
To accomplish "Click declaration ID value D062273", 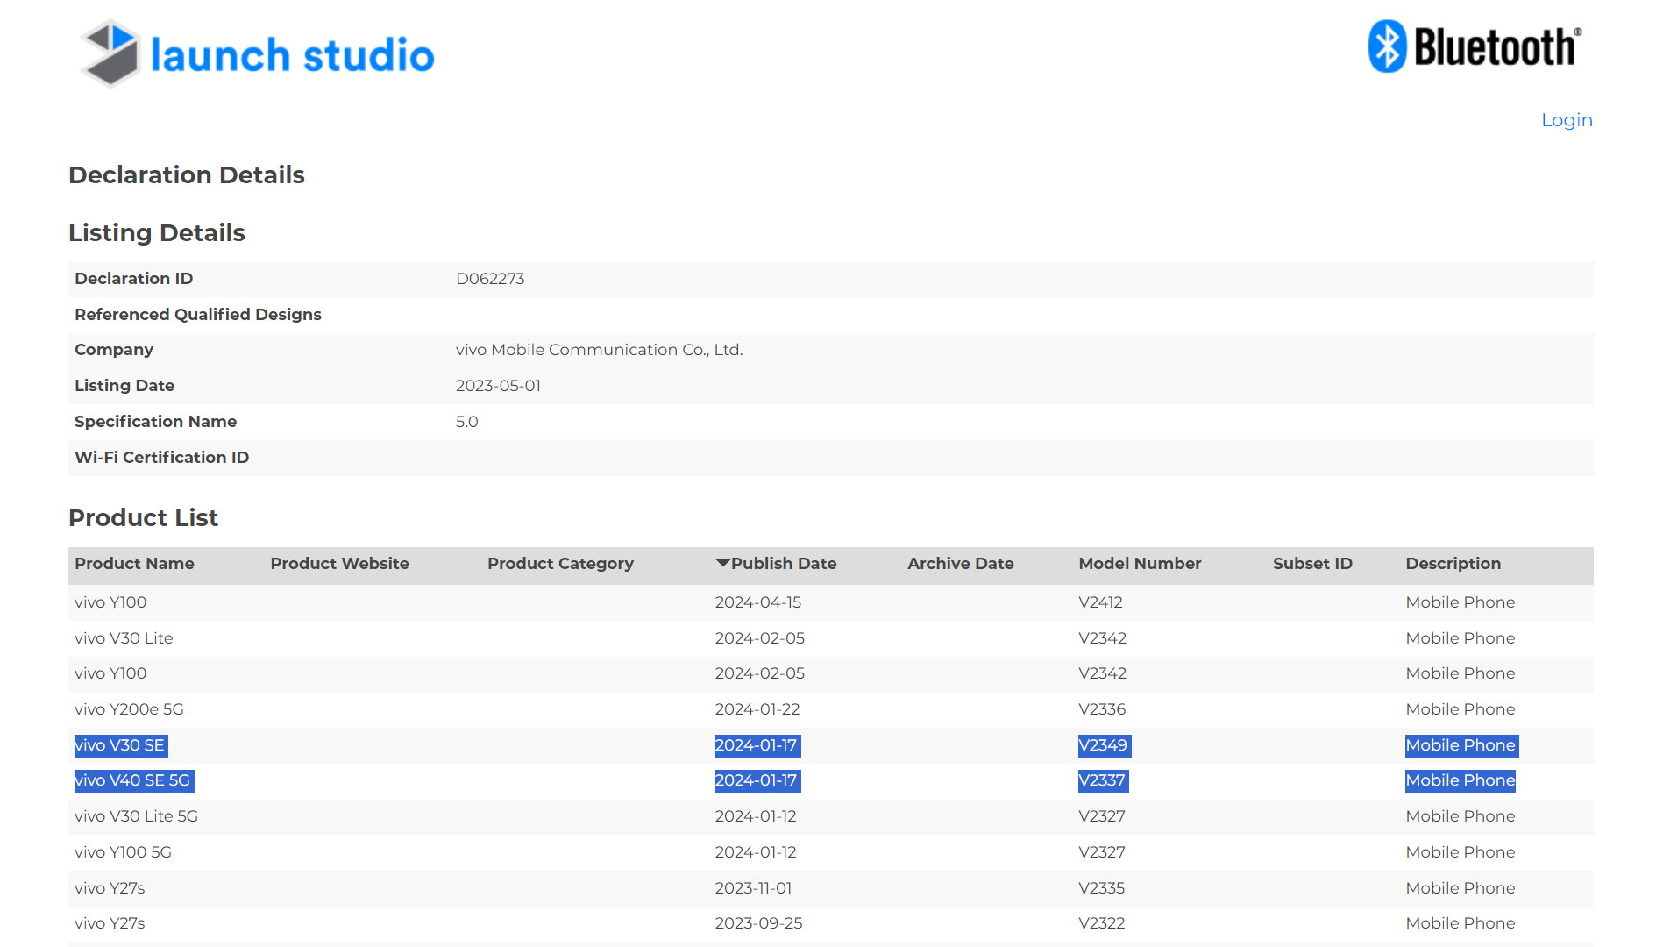I will [x=490, y=279].
